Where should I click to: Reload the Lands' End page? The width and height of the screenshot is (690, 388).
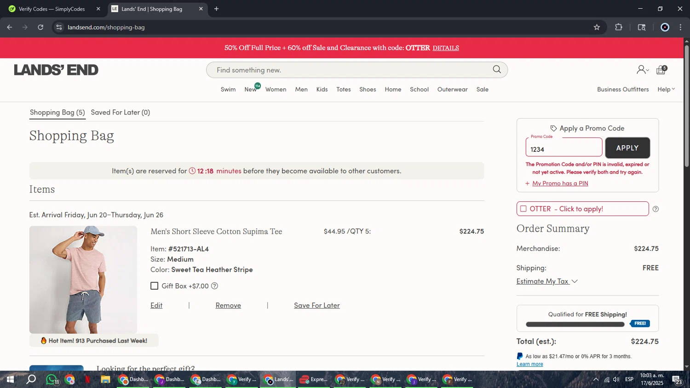[40, 27]
